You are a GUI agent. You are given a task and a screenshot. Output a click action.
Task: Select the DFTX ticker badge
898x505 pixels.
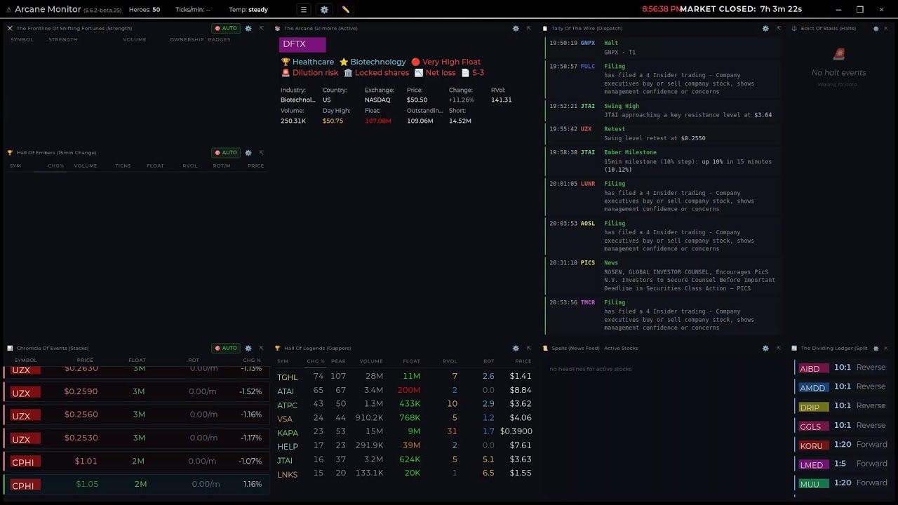[302, 44]
